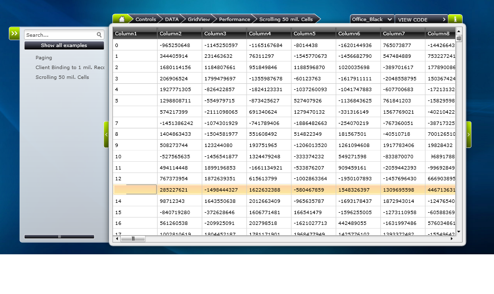Viewport: 494px width, 294px height.
Task: Expand the VIEW CODE panel
Action: point(421,19)
